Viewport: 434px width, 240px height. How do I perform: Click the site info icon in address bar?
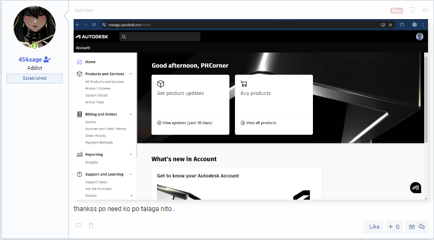[x=104, y=25]
